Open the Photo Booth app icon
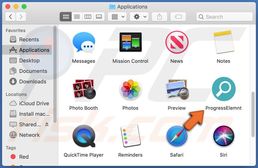258x168 pixels. pyautogui.click(x=84, y=89)
